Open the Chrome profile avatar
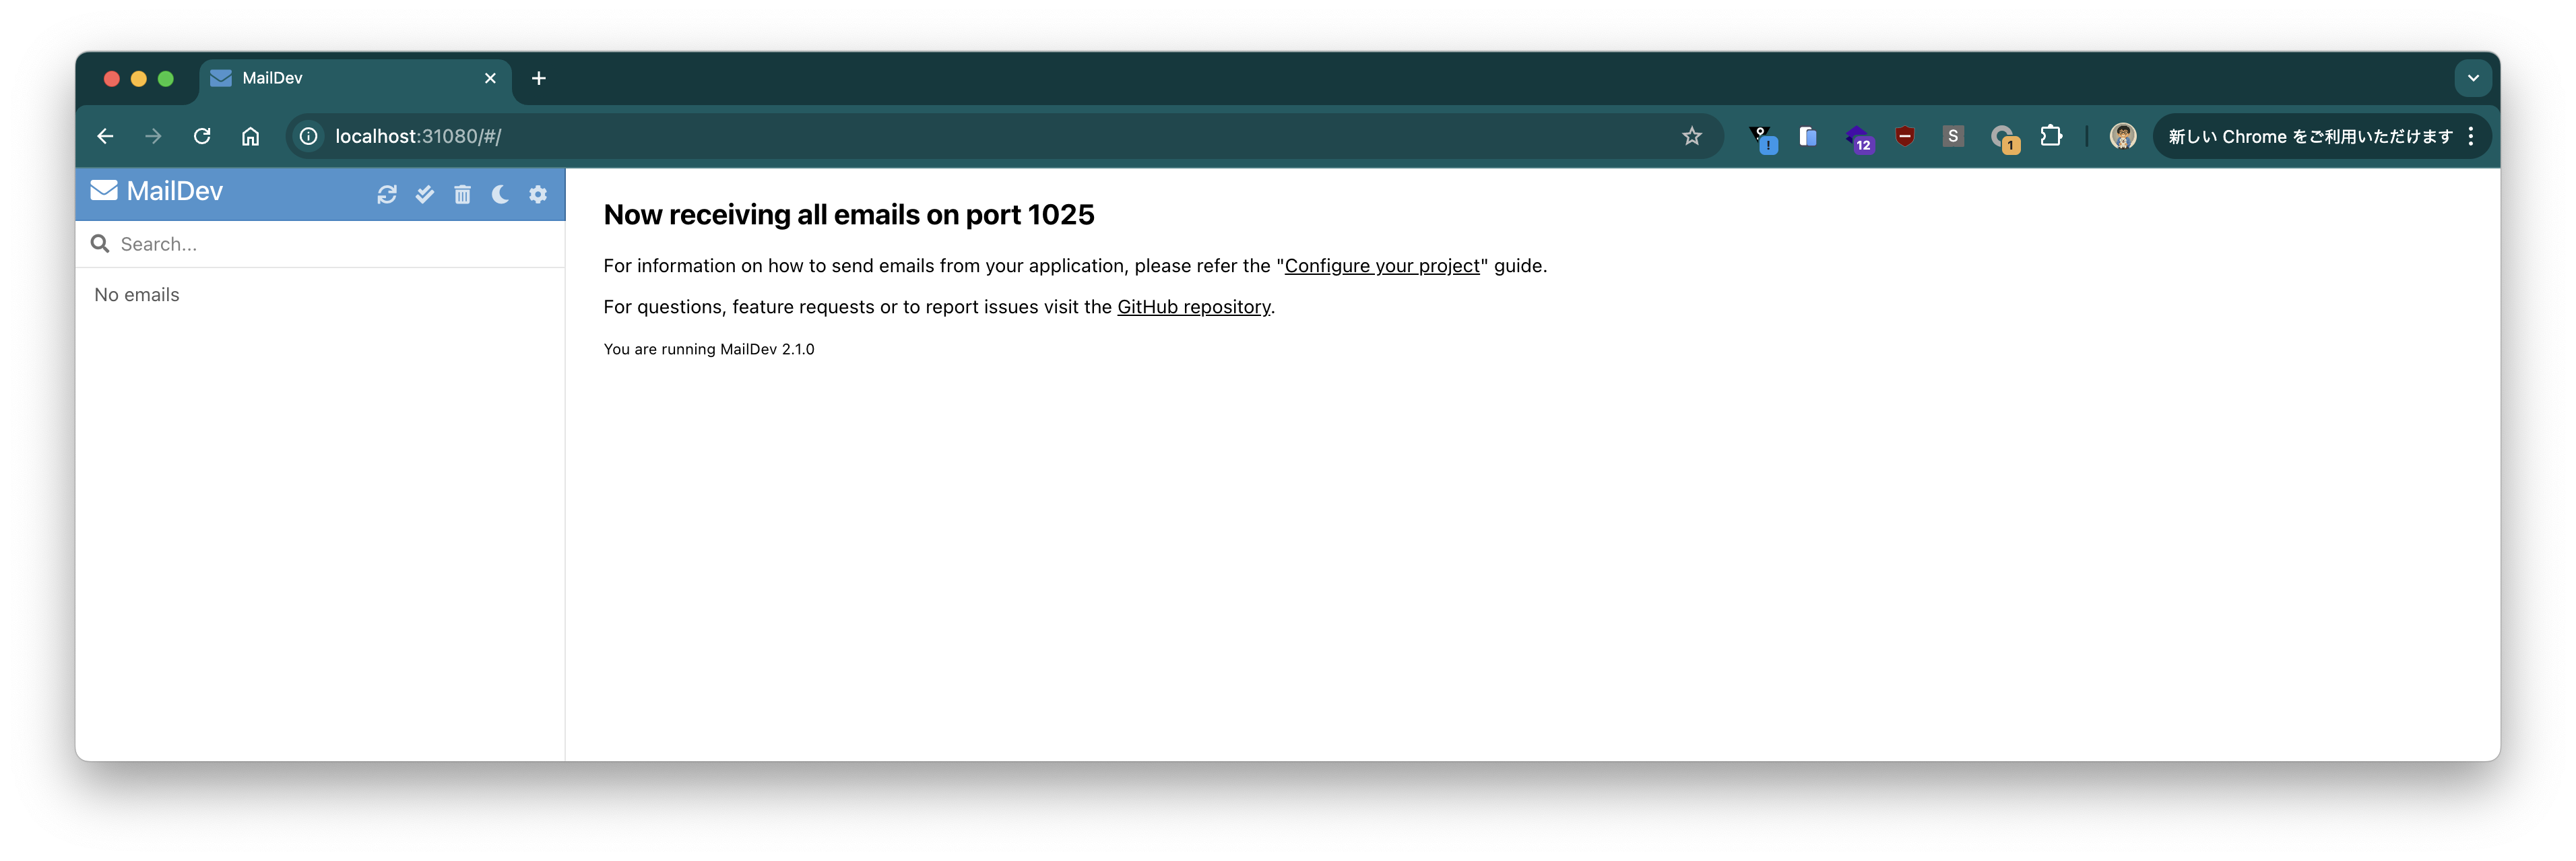This screenshot has height=861, width=2576. [x=2122, y=136]
